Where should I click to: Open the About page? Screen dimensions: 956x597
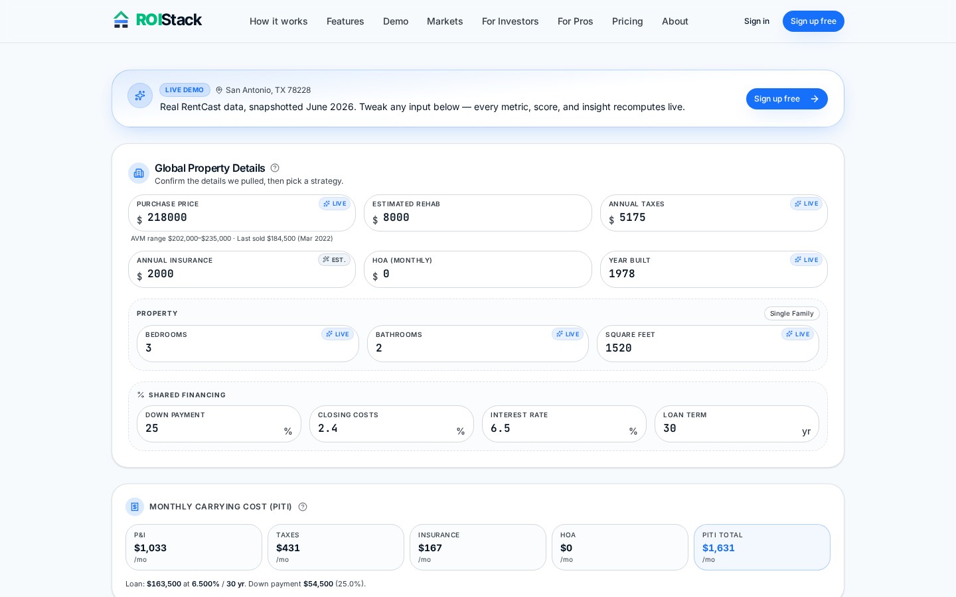675,21
